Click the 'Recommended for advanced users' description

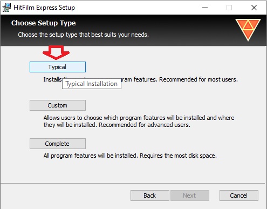coord(145,125)
